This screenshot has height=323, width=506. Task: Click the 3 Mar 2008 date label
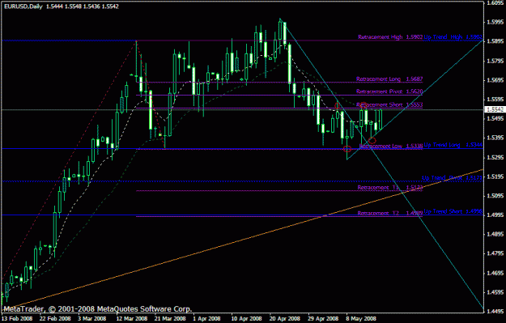(x=92, y=318)
